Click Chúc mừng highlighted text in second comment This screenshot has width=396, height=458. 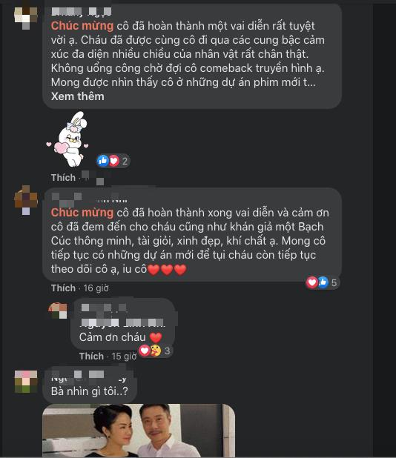pyautogui.click(x=82, y=213)
